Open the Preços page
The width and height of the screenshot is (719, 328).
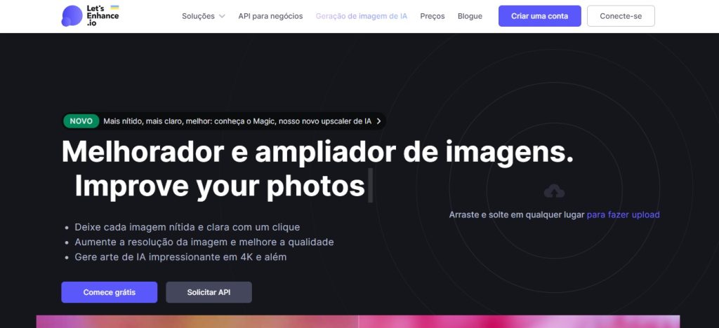point(433,16)
